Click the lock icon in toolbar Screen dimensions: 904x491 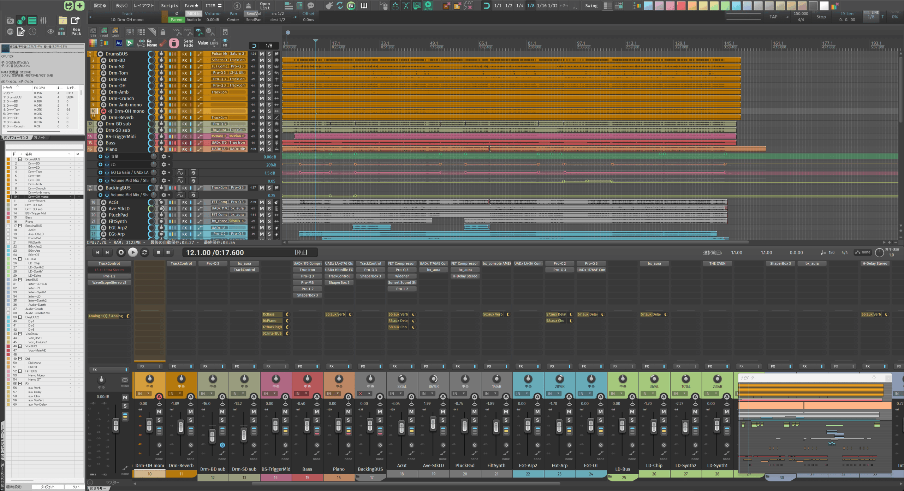163,32
